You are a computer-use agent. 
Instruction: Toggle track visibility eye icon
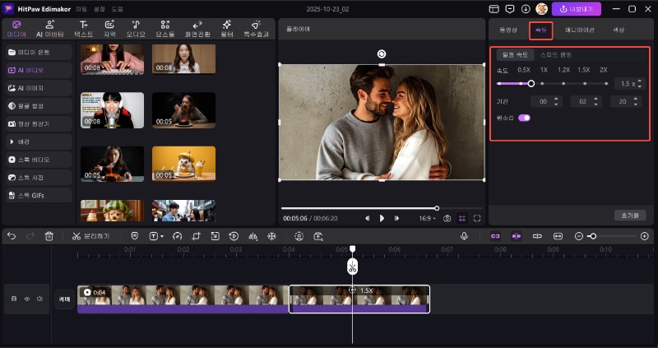26,299
